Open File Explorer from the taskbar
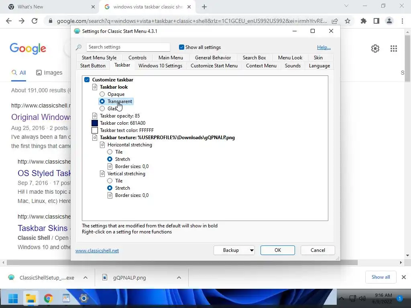This screenshot has width=411, height=308. [31, 298]
